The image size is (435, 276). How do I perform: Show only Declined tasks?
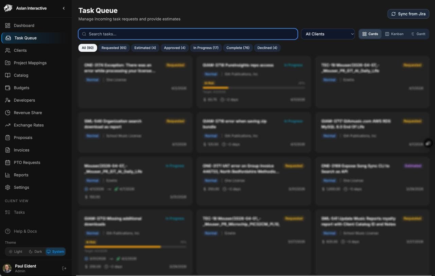(x=267, y=48)
